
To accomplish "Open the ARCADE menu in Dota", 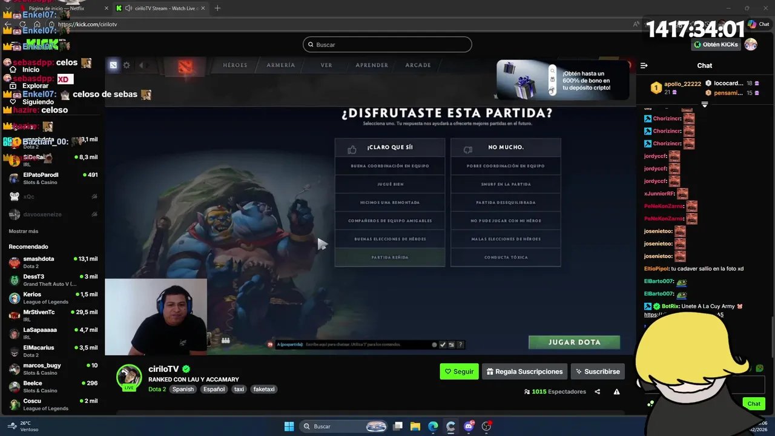I will point(418,65).
